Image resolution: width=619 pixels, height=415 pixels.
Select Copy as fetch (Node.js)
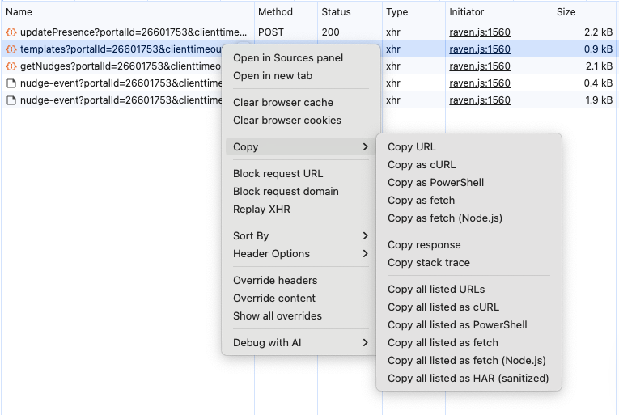tap(445, 218)
